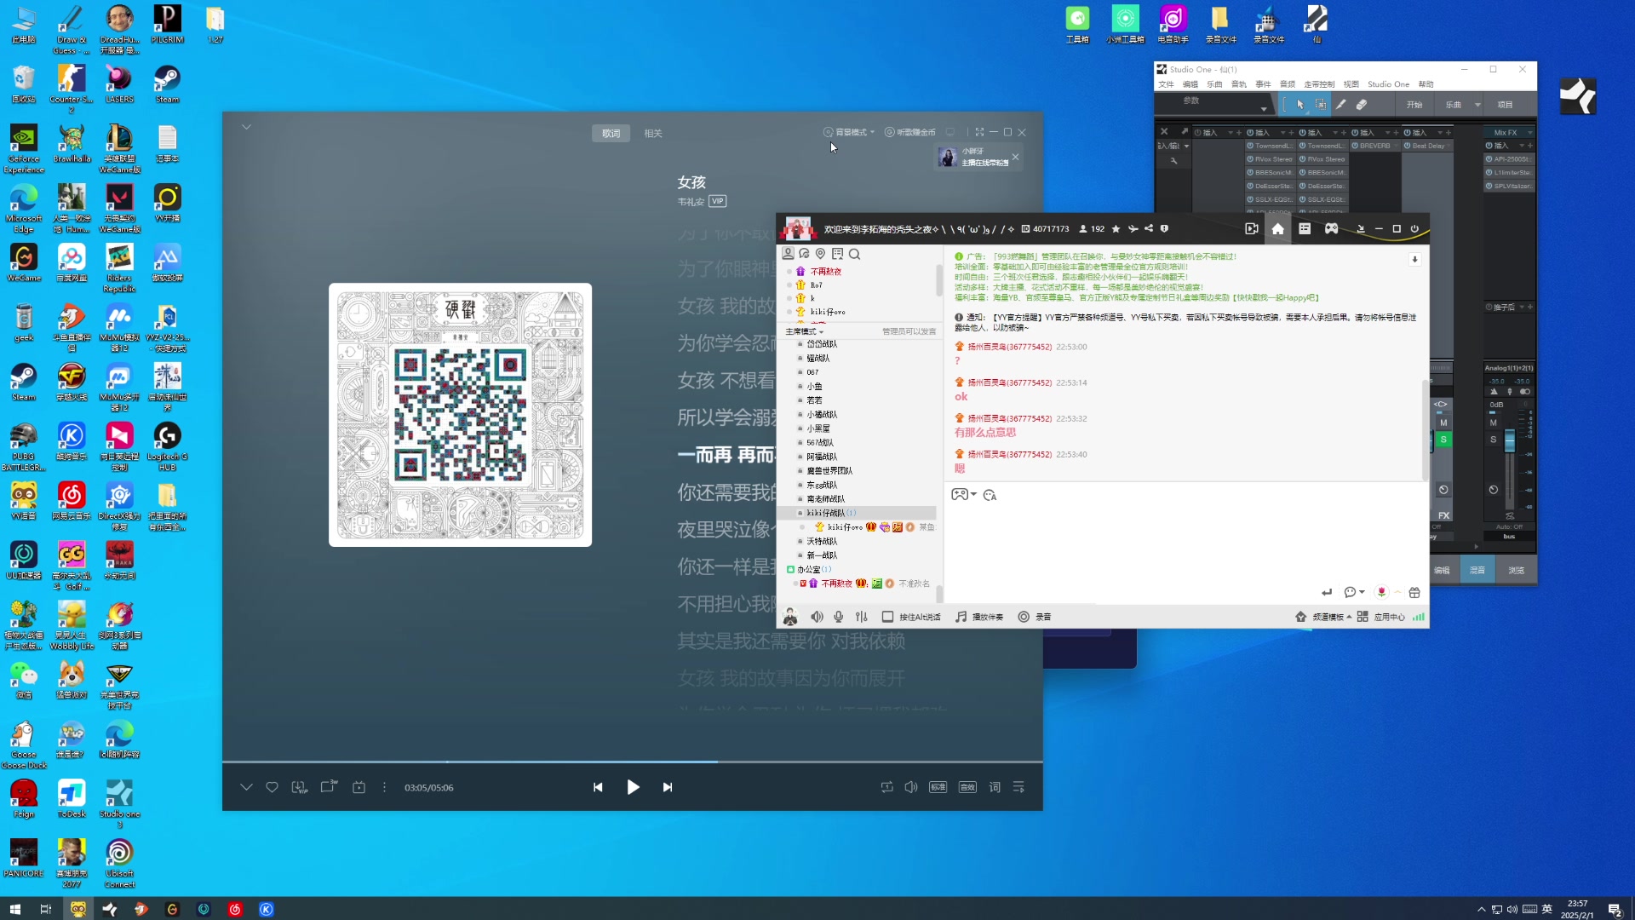The width and height of the screenshot is (1635, 920).
Task: Open the YY audio mixer settings icon
Action: [x=862, y=617]
